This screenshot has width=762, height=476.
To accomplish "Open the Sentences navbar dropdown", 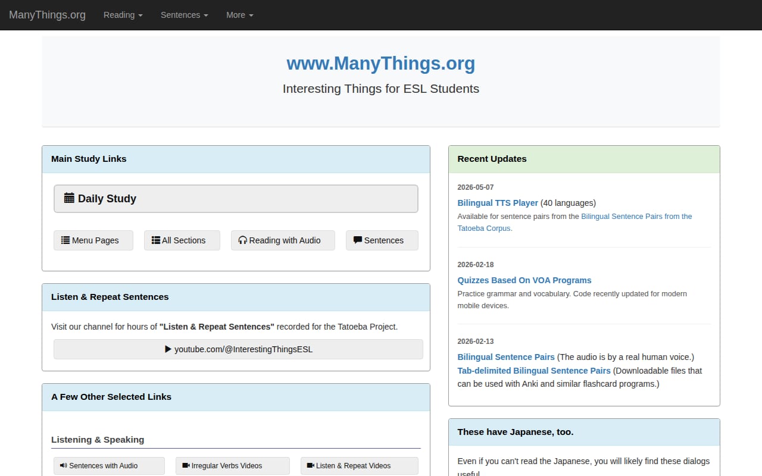I will [x=185, y=15].
